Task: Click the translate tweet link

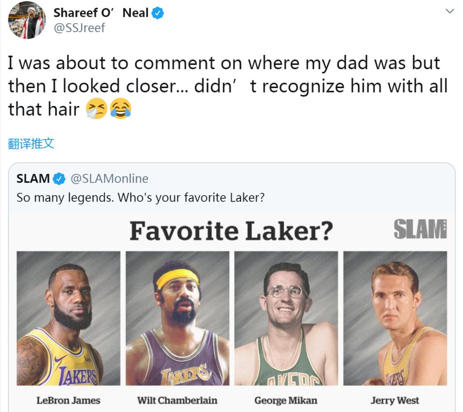Action: [31, 144]
